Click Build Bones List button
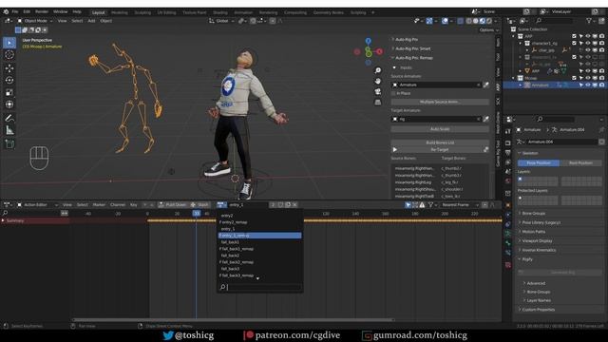This screenshot has width=608, height=342. click(440, 142)
